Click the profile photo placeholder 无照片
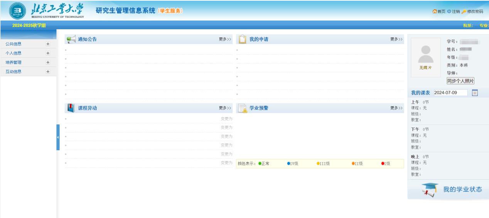 425,57
